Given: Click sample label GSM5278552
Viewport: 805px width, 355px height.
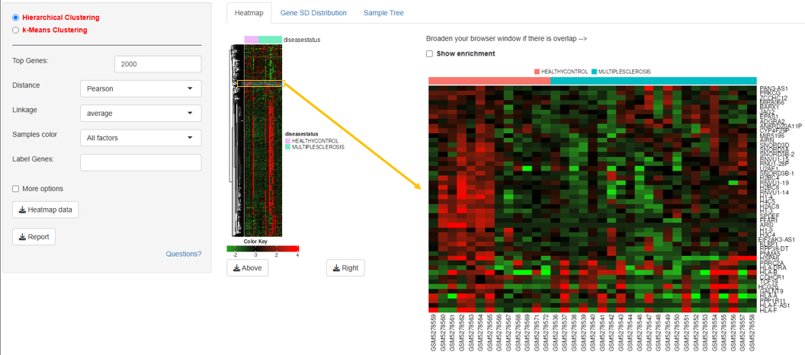Looking at the screenshot, I should click(696, 333).
